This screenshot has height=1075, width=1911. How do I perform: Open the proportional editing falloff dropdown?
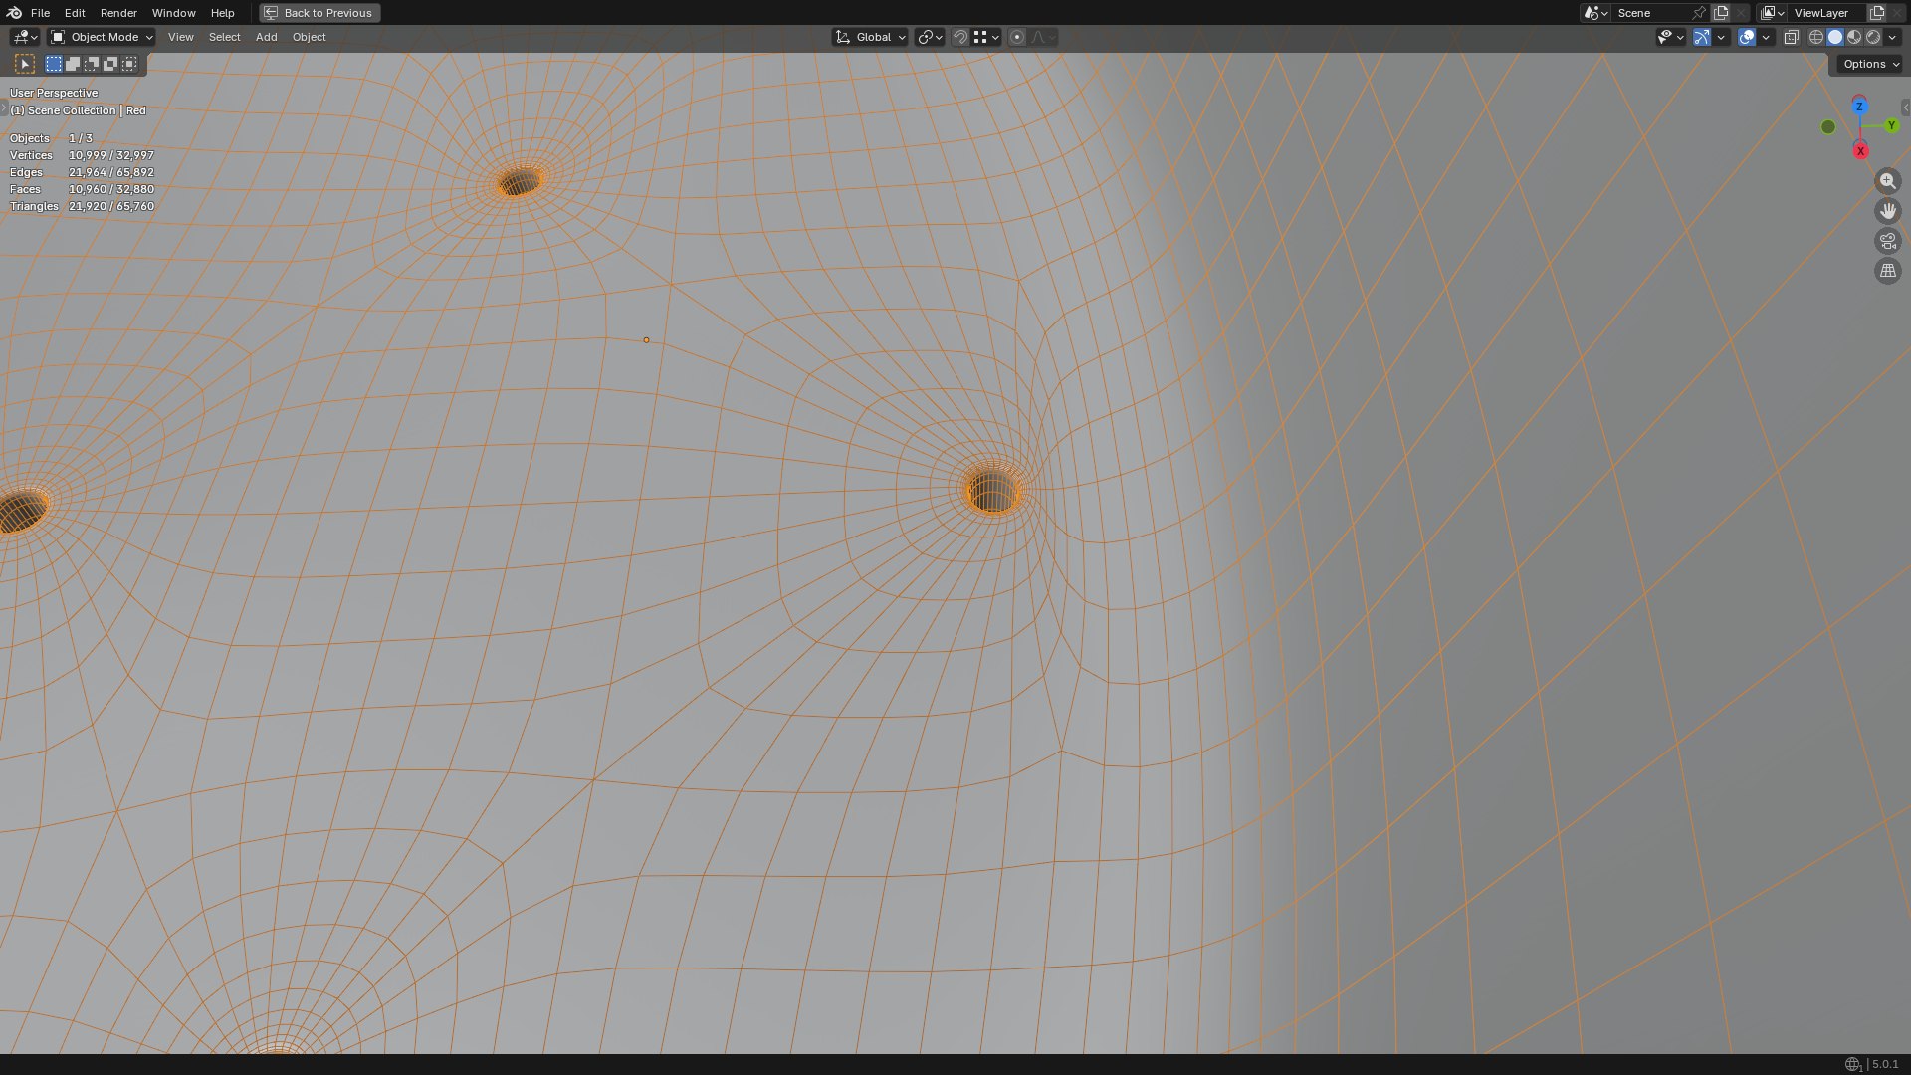tap(1043, 37)
